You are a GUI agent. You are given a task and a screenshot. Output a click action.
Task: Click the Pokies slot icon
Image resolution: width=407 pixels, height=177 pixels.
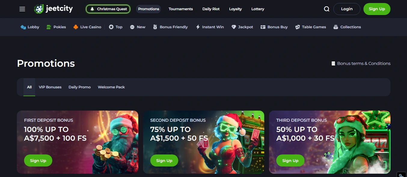coord(49,27)
